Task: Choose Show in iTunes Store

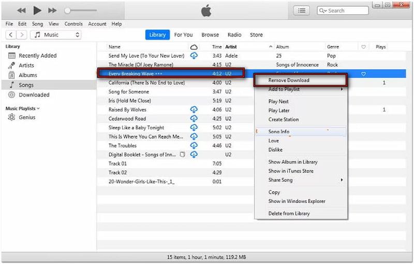Action: pos(301,171)
